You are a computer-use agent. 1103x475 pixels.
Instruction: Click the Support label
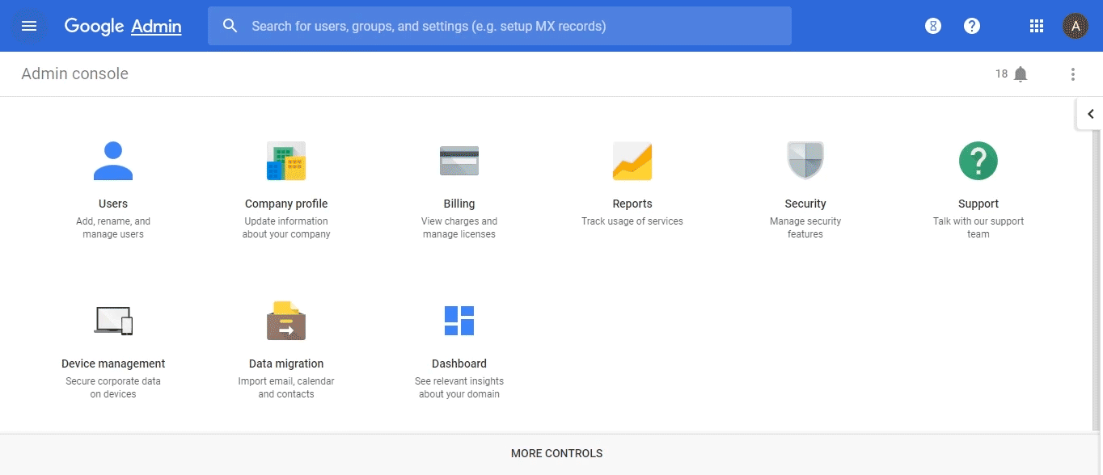[x=978, y=204]
